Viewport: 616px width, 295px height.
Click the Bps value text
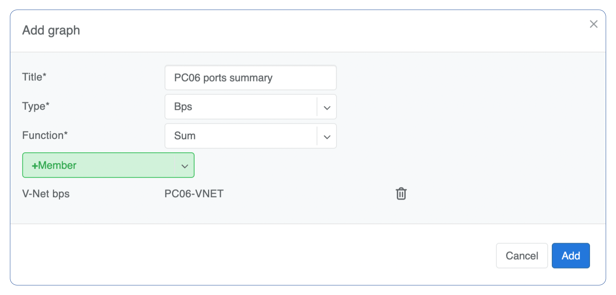tap(183, 107)
